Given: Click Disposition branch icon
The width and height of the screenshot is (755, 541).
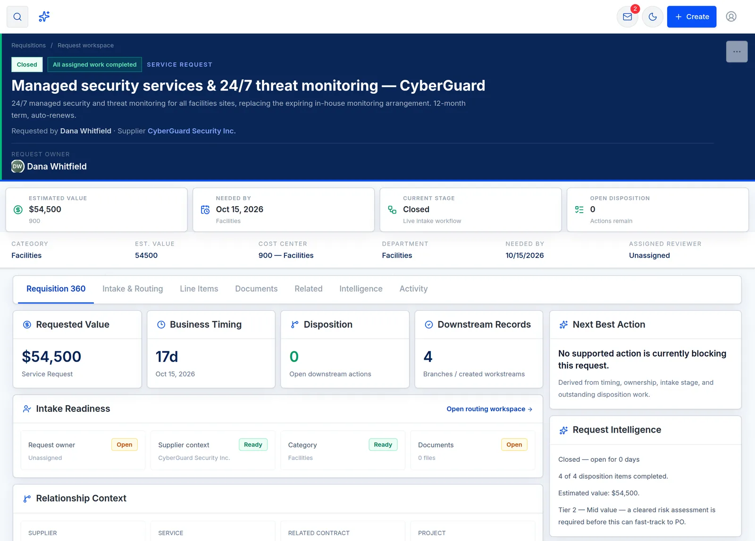Looking at the screenshot, I should pyautogui.click(x=295, y=325).
